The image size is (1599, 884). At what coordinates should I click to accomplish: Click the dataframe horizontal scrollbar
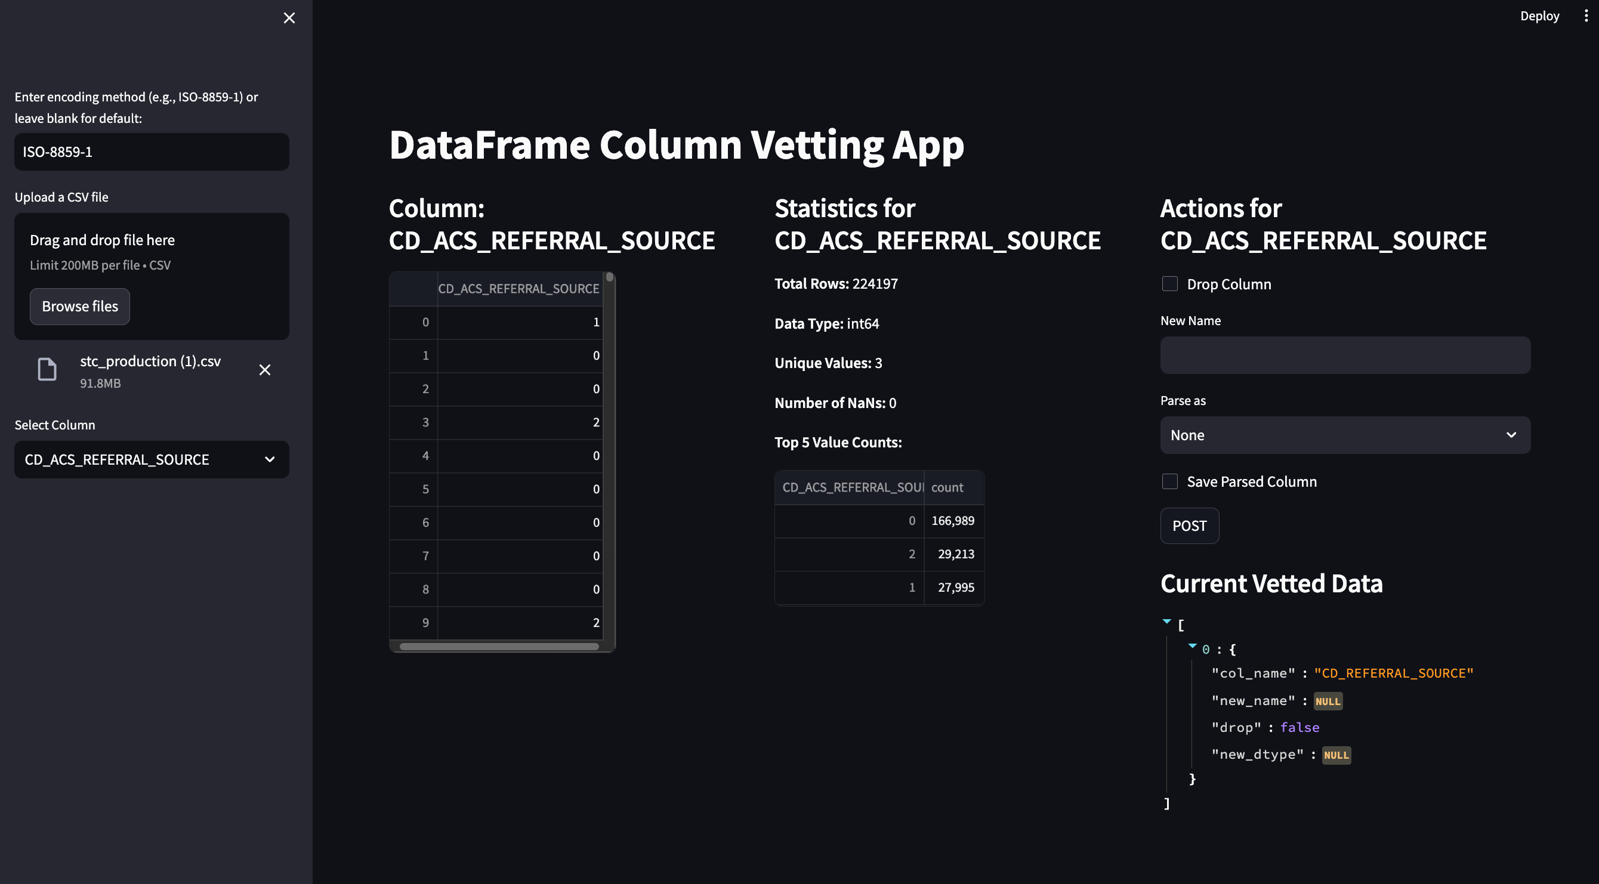(499, 647)
